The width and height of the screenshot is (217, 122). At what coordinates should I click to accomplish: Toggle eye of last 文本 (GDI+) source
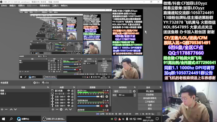coord(69,106)
